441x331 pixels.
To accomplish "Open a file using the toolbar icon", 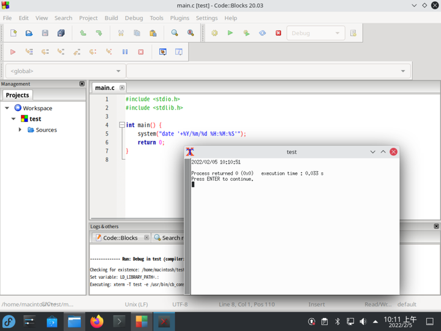I will point(29,33).
